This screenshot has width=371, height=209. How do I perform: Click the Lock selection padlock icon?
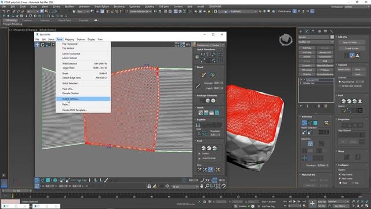point(149,186)
